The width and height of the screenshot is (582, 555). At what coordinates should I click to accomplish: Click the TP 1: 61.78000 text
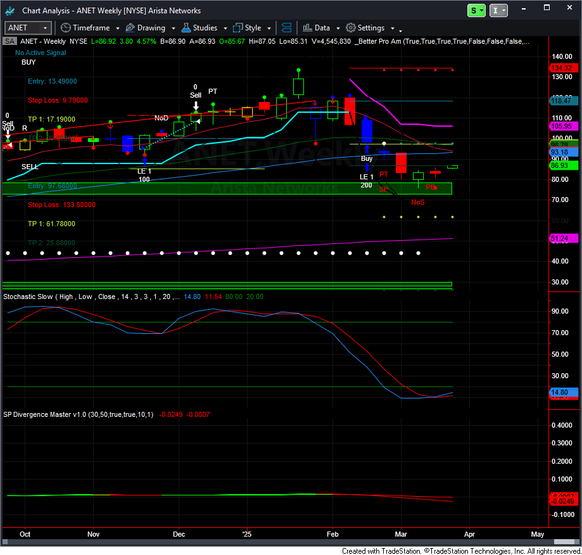[51, 224]
